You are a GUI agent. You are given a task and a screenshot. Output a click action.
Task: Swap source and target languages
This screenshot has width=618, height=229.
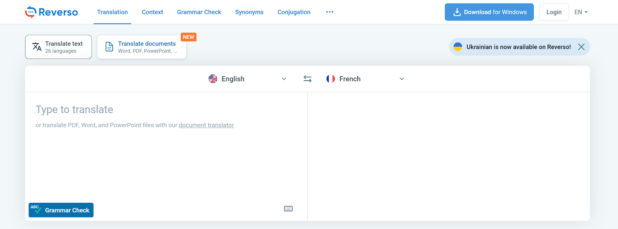[x=307, y=79]
